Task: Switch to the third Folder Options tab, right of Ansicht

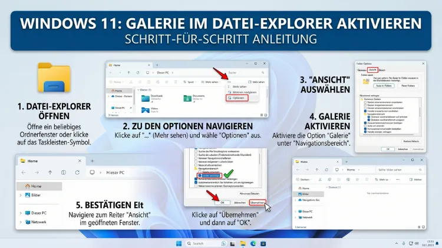Action: pyautogui.click(x=382, y=70)
